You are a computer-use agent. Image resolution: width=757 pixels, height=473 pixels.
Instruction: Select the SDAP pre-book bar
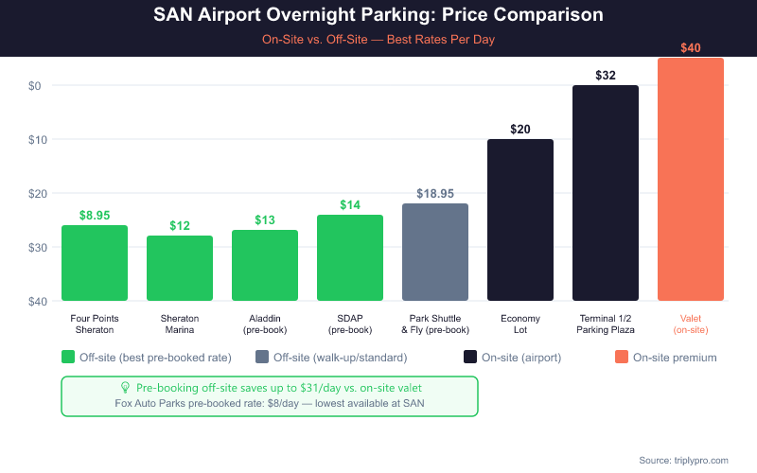pyautogui.click(x=350, y=258)
